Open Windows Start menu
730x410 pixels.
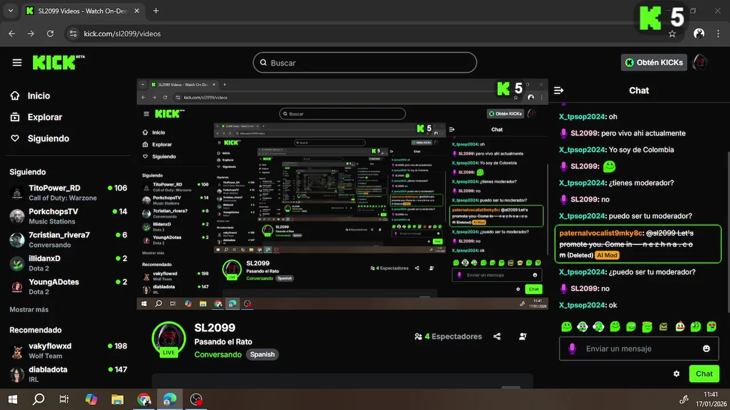tap(13, 400)
